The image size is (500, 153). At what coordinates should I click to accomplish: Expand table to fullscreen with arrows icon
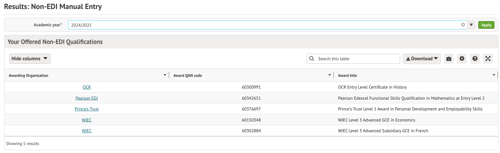(x=488, y=59)
